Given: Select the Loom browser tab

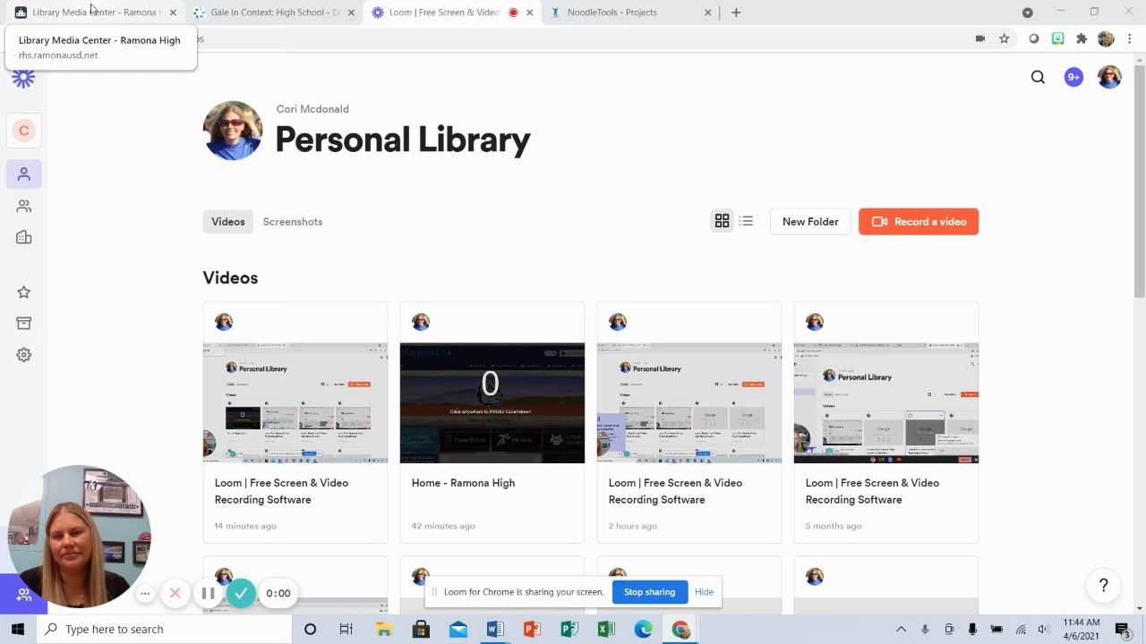Looking at the screenshot, I should [451, 13].
